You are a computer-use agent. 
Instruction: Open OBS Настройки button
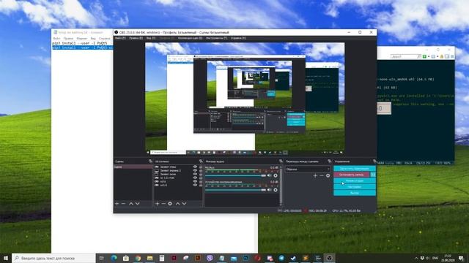pos(355,187)
